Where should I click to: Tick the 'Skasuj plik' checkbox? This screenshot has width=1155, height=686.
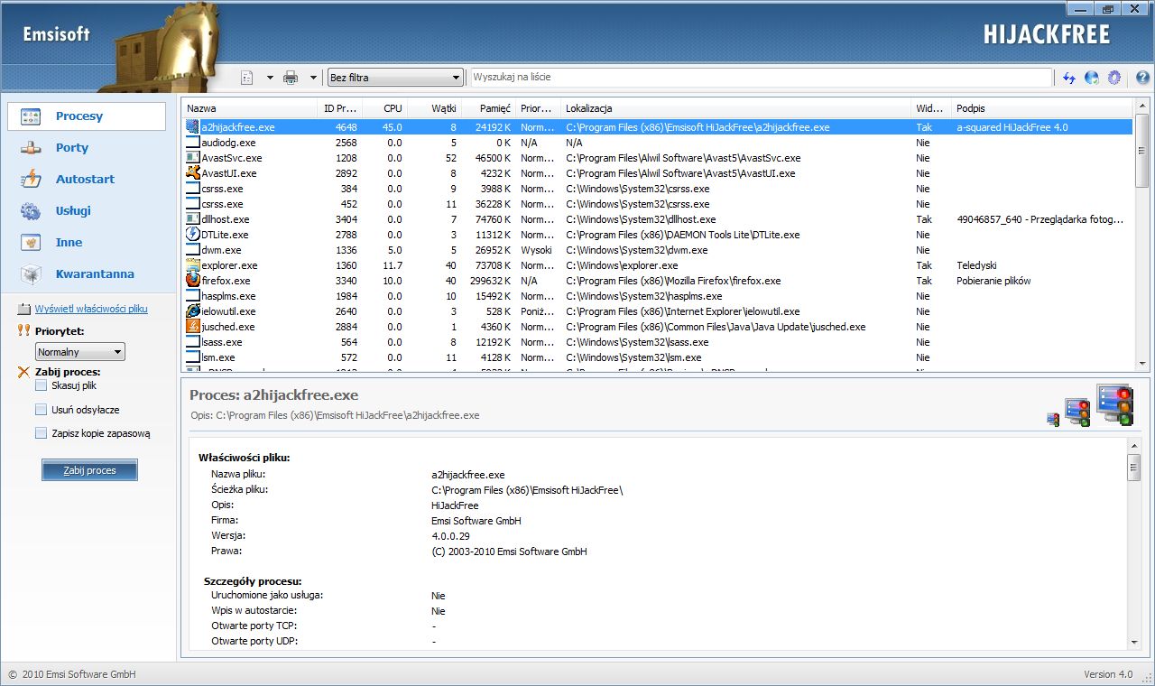(41, 385)
